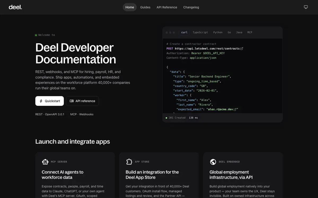Screen dimensions: 318x198
Task: Click the '138 ms' latency badge
Action: pyautogui.click(x=193, y=118)
